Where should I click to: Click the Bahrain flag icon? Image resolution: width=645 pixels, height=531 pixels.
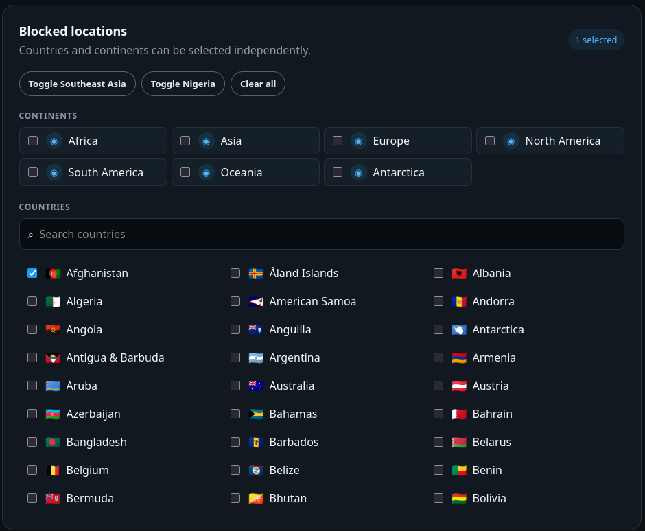point(459,414)
